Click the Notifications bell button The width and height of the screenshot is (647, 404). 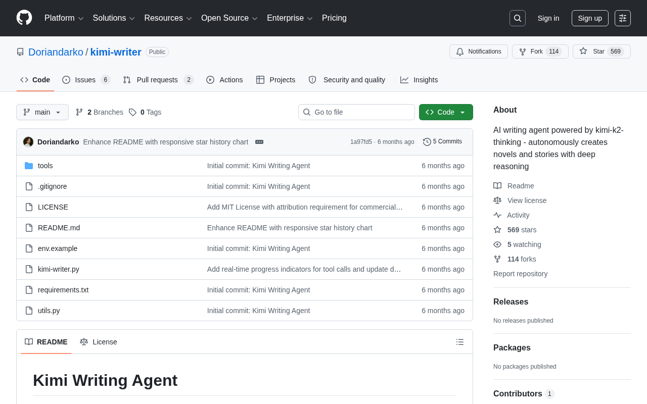tap(479, 52)
